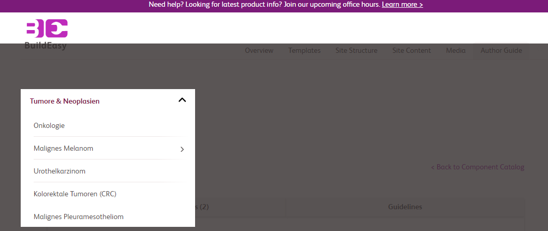The width and height of the screenshot is (548, 231).
Task: Switch to the Guidelines tab
Action: pos(405,207)
